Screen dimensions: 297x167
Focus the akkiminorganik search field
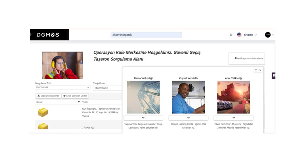point(146,35)
